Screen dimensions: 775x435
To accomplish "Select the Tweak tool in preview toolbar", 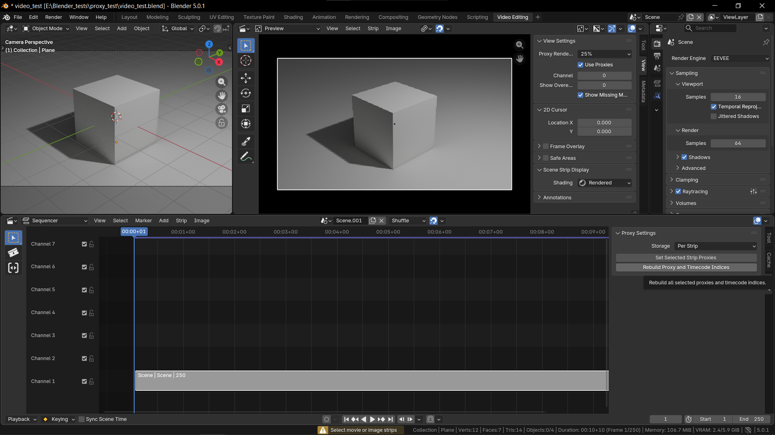I will [x=246, y=46].
